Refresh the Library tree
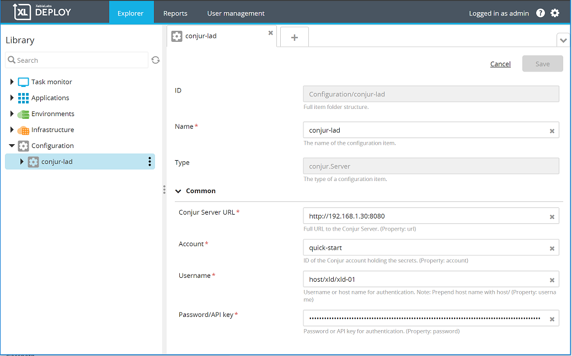This screenshot has height=356, width=572. (156, 60)
